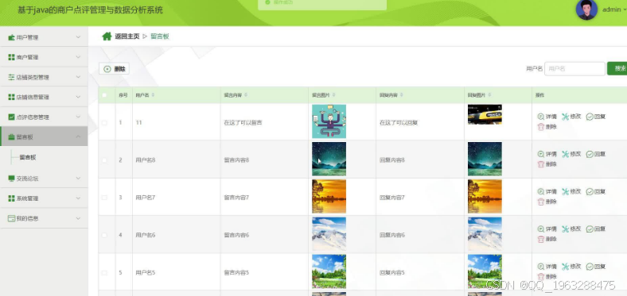Click the cell text 在这了可以回复
Image resolution: width=627 pixels, height=296 pixels.
pos(399,123)
